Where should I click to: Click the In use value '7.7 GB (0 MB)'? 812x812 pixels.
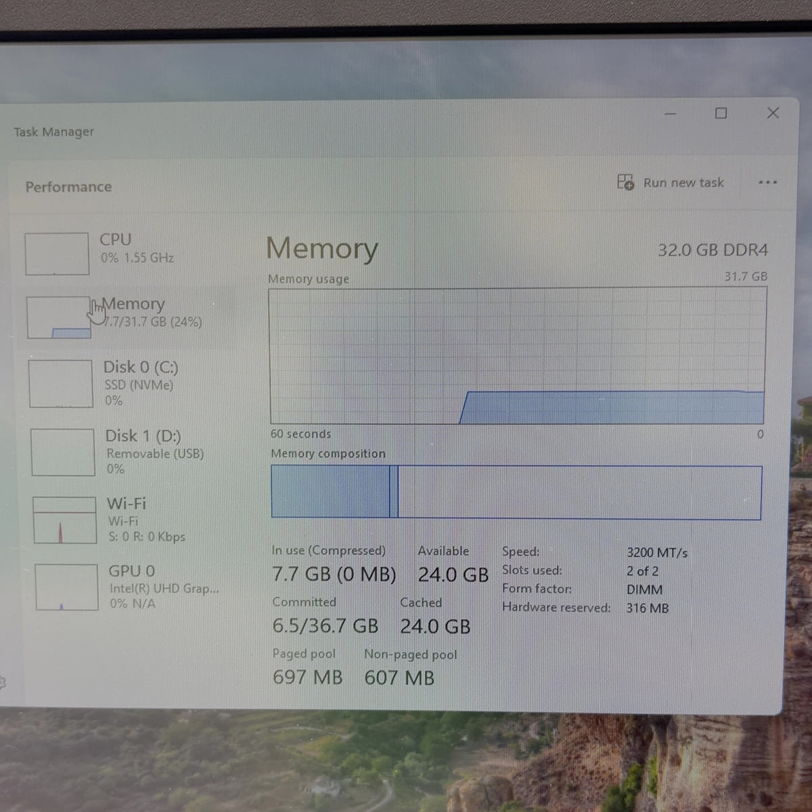coord(334,574)
